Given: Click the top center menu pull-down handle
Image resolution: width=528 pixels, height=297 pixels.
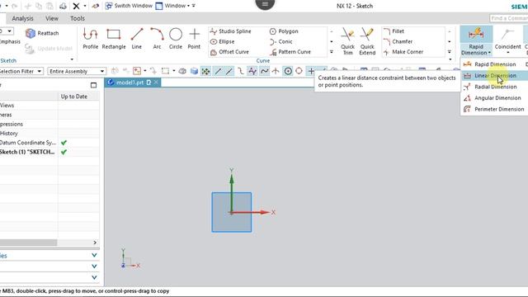Looking at the screenshot, I should pos(265,4).
